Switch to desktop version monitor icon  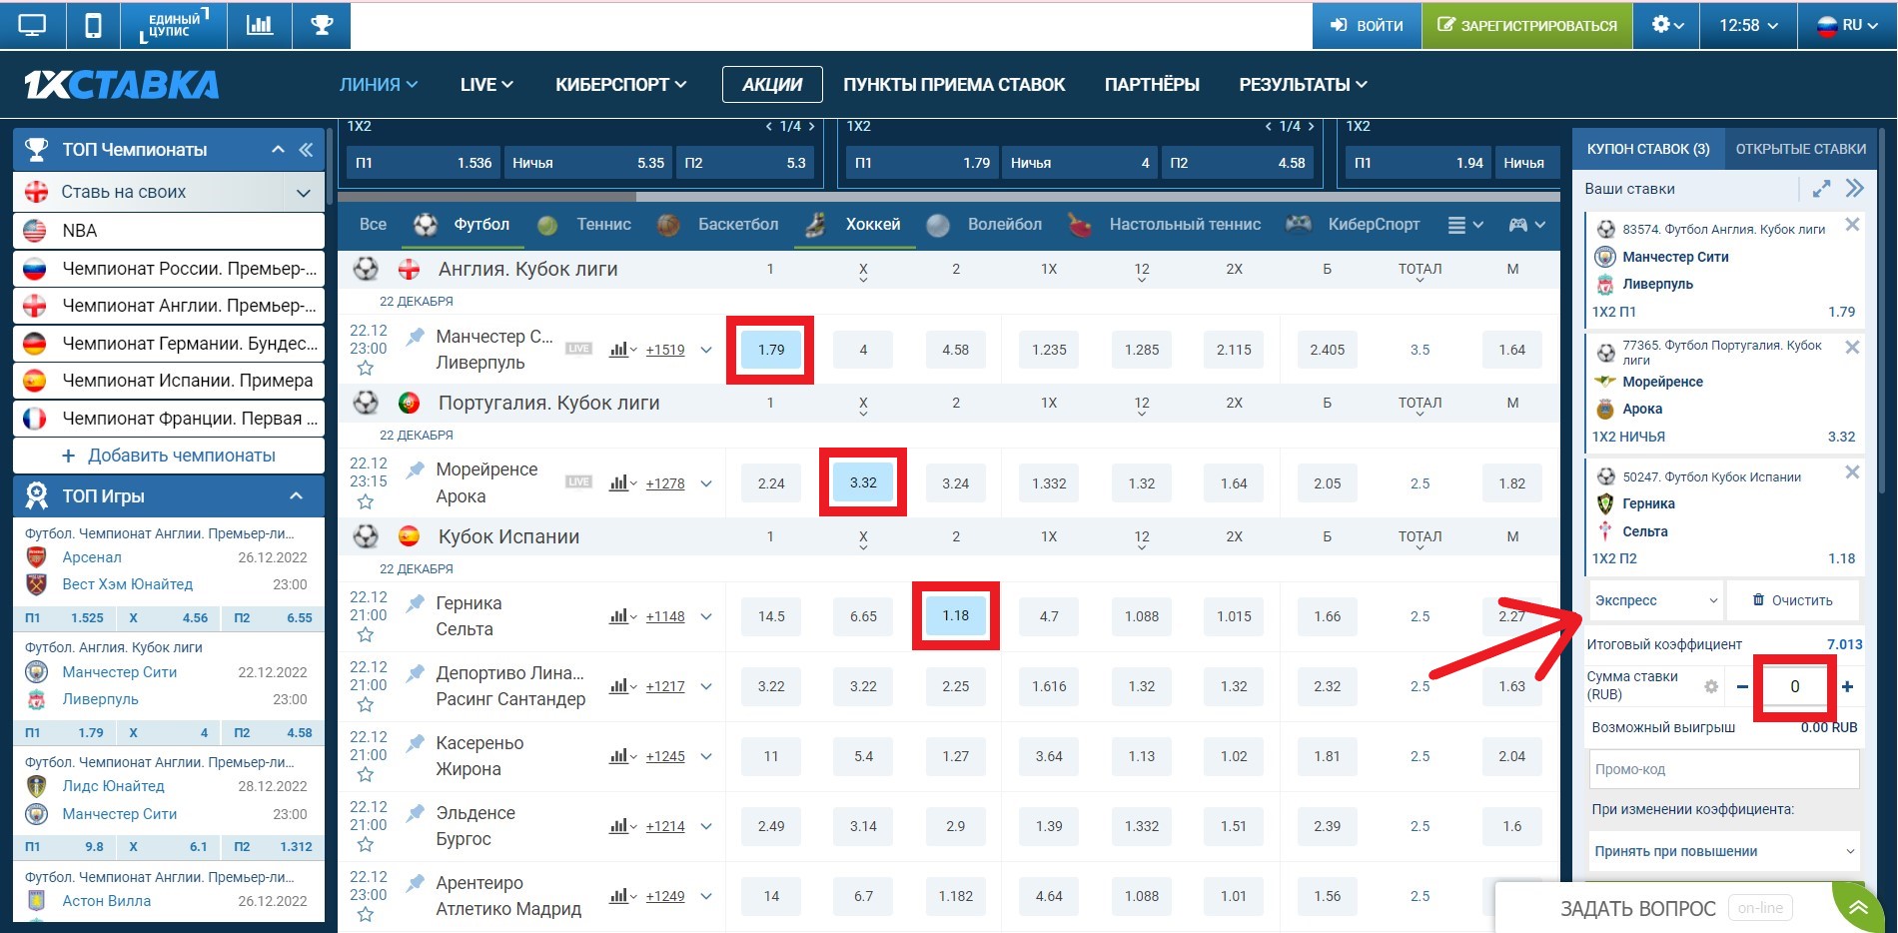click(x=32, y=25)
